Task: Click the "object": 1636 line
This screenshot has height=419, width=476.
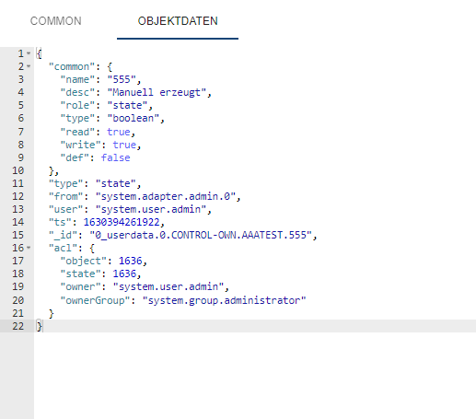Action: tap(104, 261)
